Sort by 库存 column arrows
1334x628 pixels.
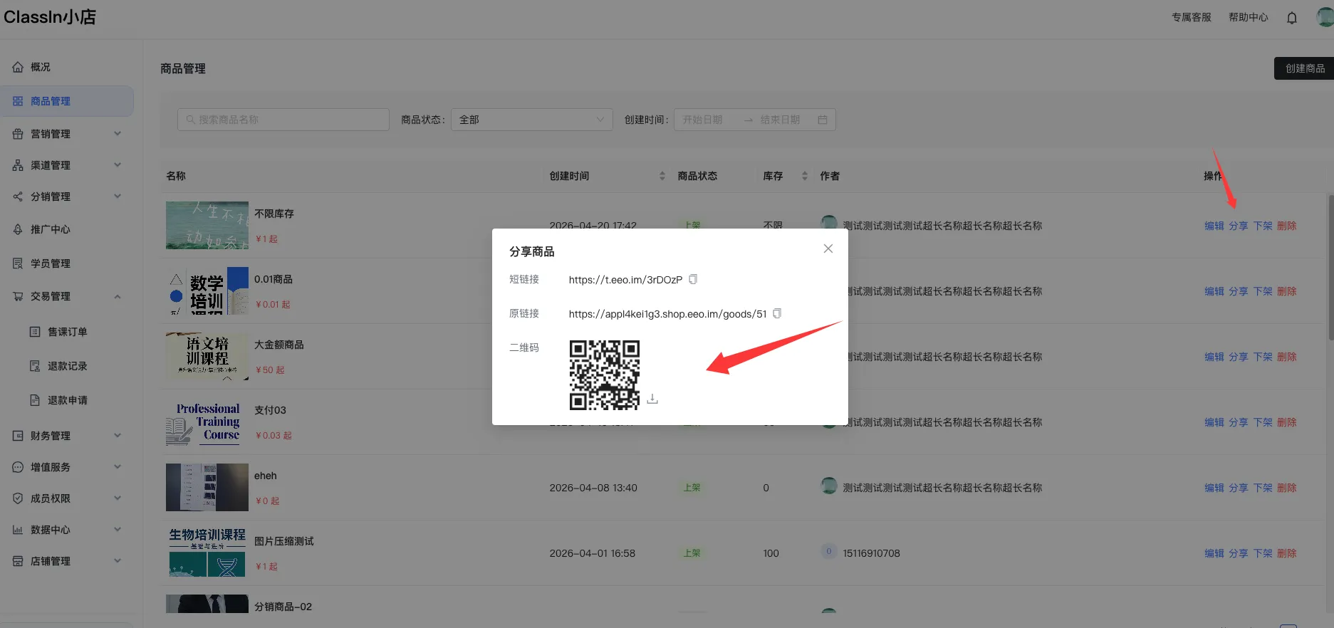pos(805,176)
